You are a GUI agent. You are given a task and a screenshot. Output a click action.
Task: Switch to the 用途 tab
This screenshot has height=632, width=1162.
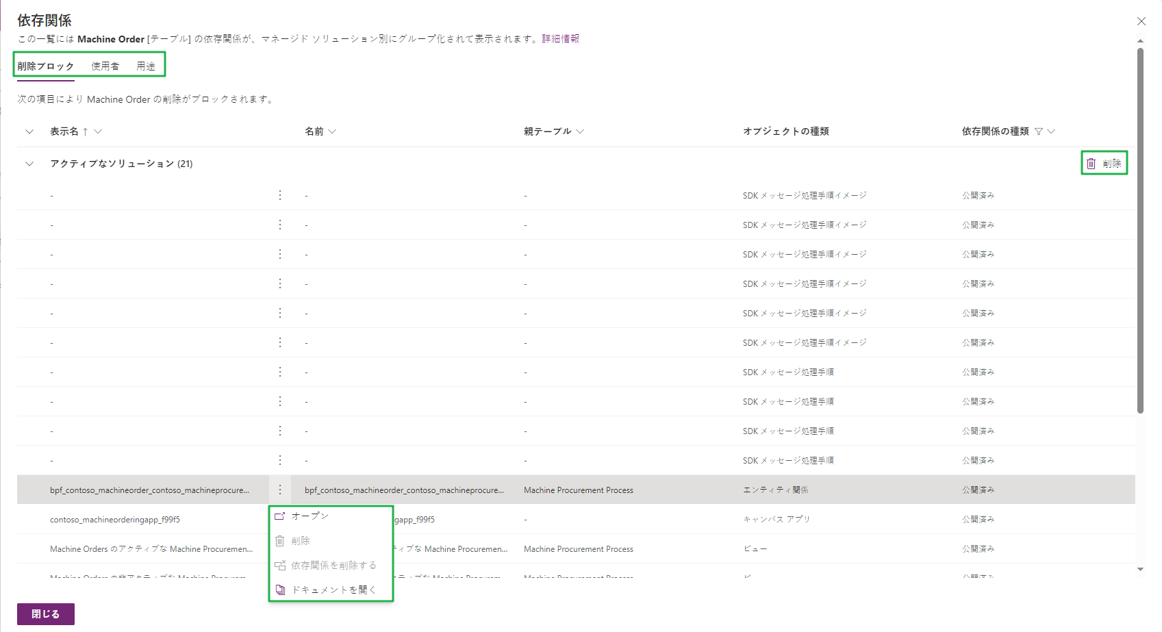click(145, 66)
